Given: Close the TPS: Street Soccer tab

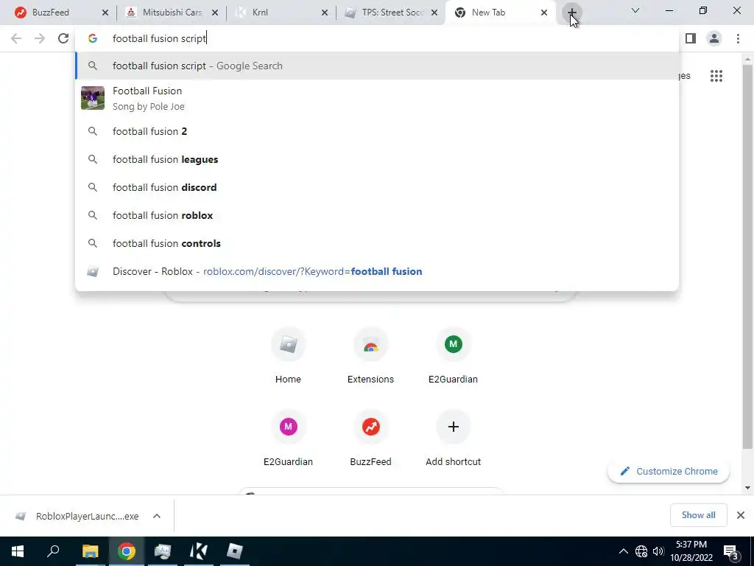Looking at the screenshot, I should [434, 13].
